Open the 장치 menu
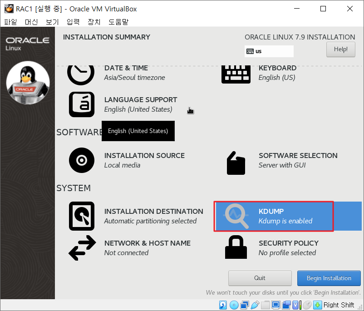This screenshot has height=311, width=364. click(94, 22)
